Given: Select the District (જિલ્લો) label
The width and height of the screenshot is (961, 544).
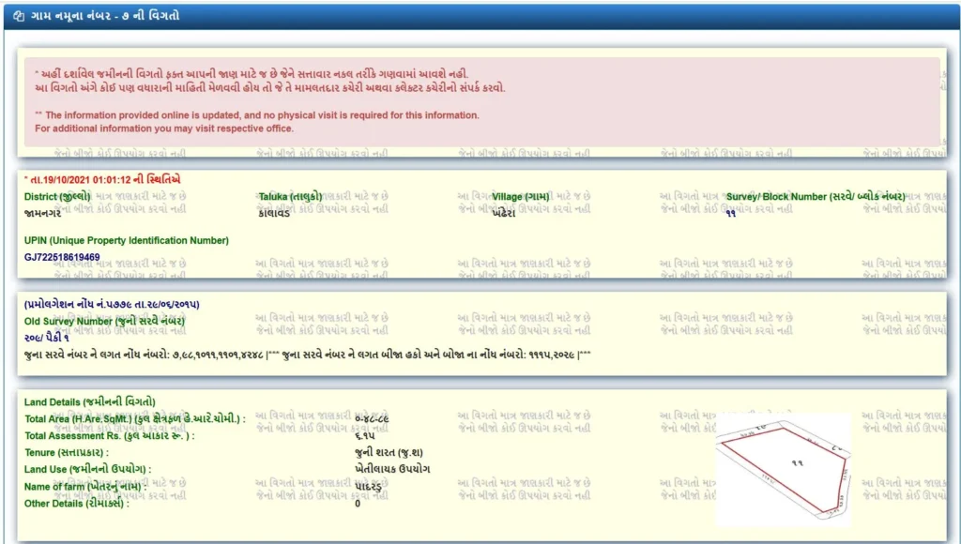Looking at the screenshot, I should coord(57,197).
